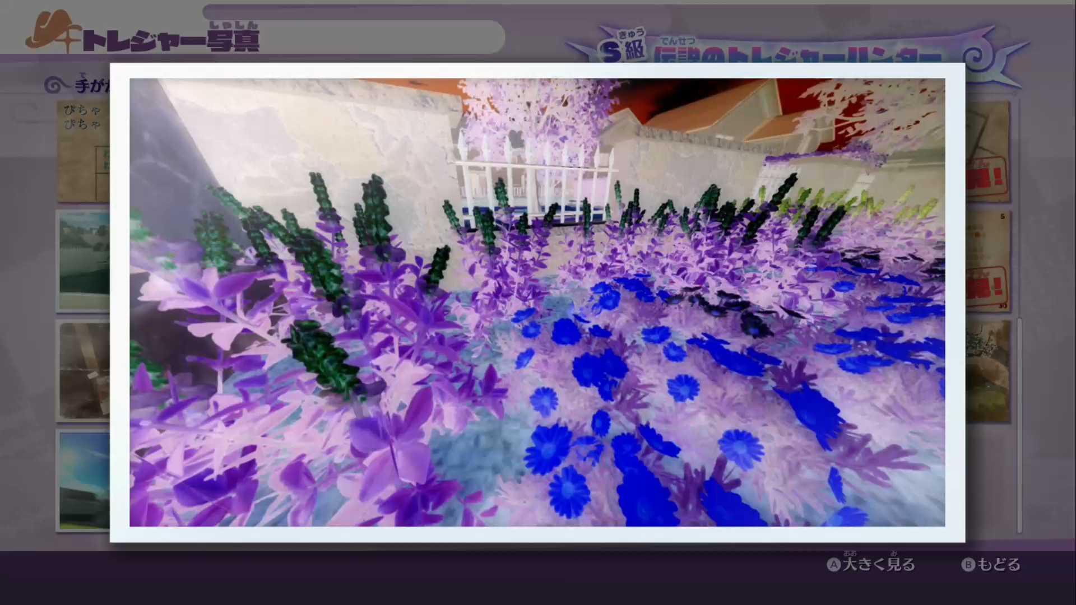The image size is (1076, 605).
Task: Open the enlarged inverted-color flower photo
Action: coord(537,302)
